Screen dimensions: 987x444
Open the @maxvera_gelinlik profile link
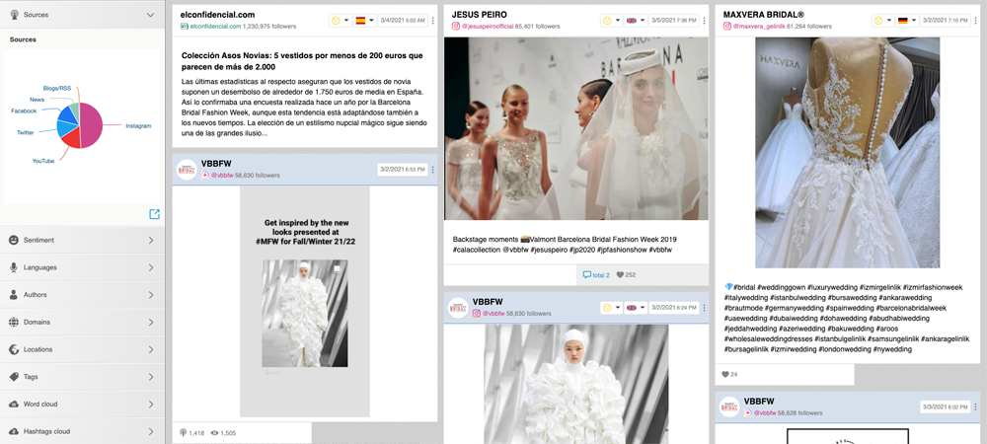759,27
